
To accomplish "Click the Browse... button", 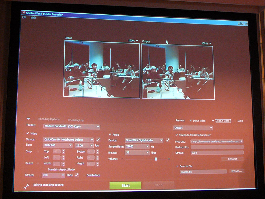I will (237, 171).
